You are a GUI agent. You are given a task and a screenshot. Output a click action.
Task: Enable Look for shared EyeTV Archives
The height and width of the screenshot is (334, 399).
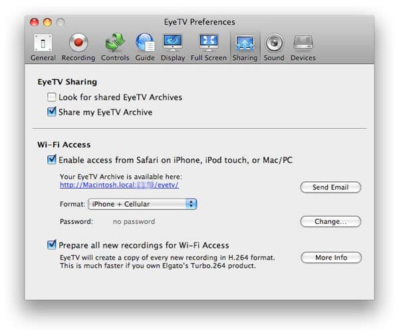click(52, 97)
